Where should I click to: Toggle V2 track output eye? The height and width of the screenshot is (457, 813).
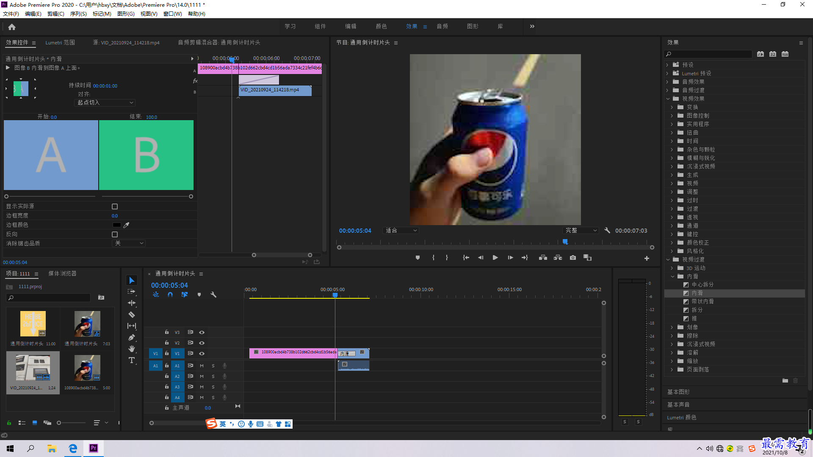pos(202,343)
